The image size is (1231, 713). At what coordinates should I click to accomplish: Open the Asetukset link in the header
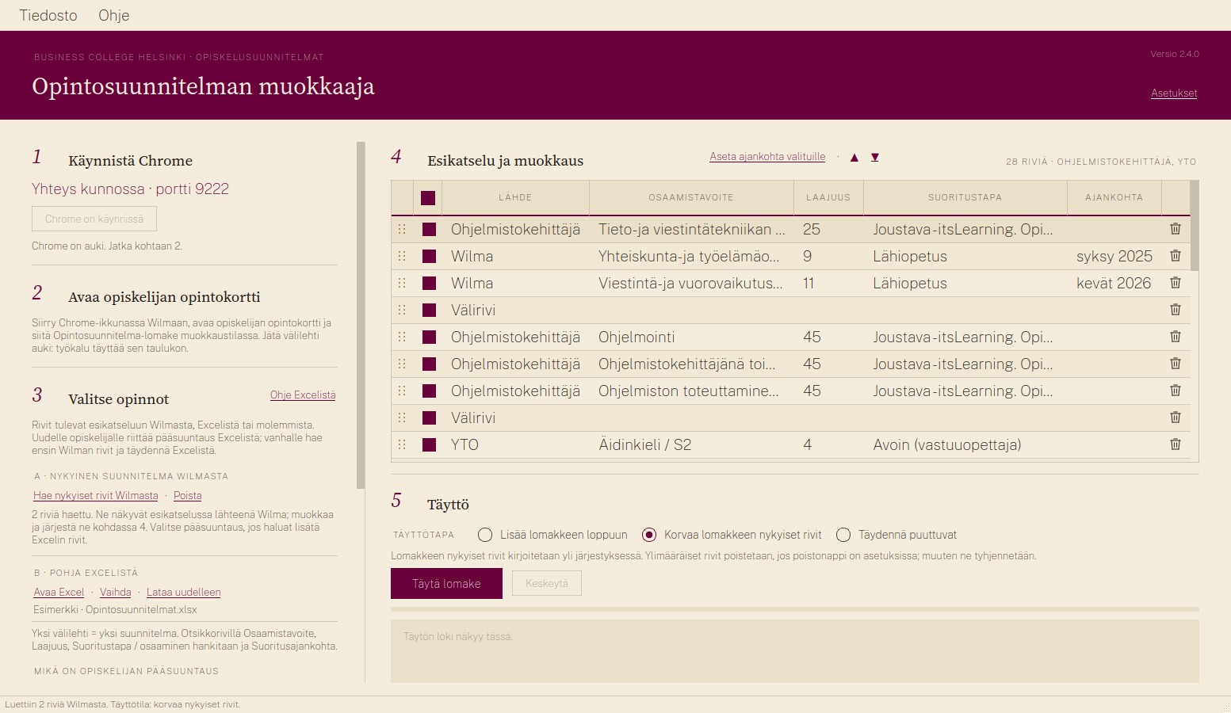1174,93
